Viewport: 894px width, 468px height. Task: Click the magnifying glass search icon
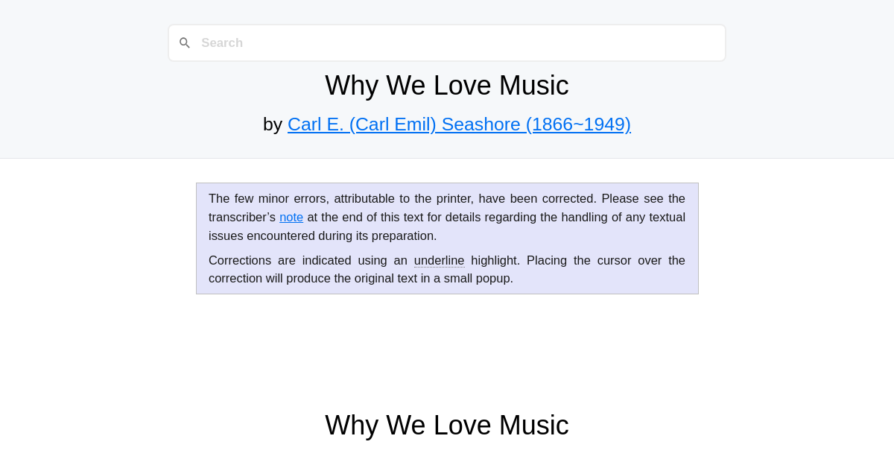[x=185, y=42]
